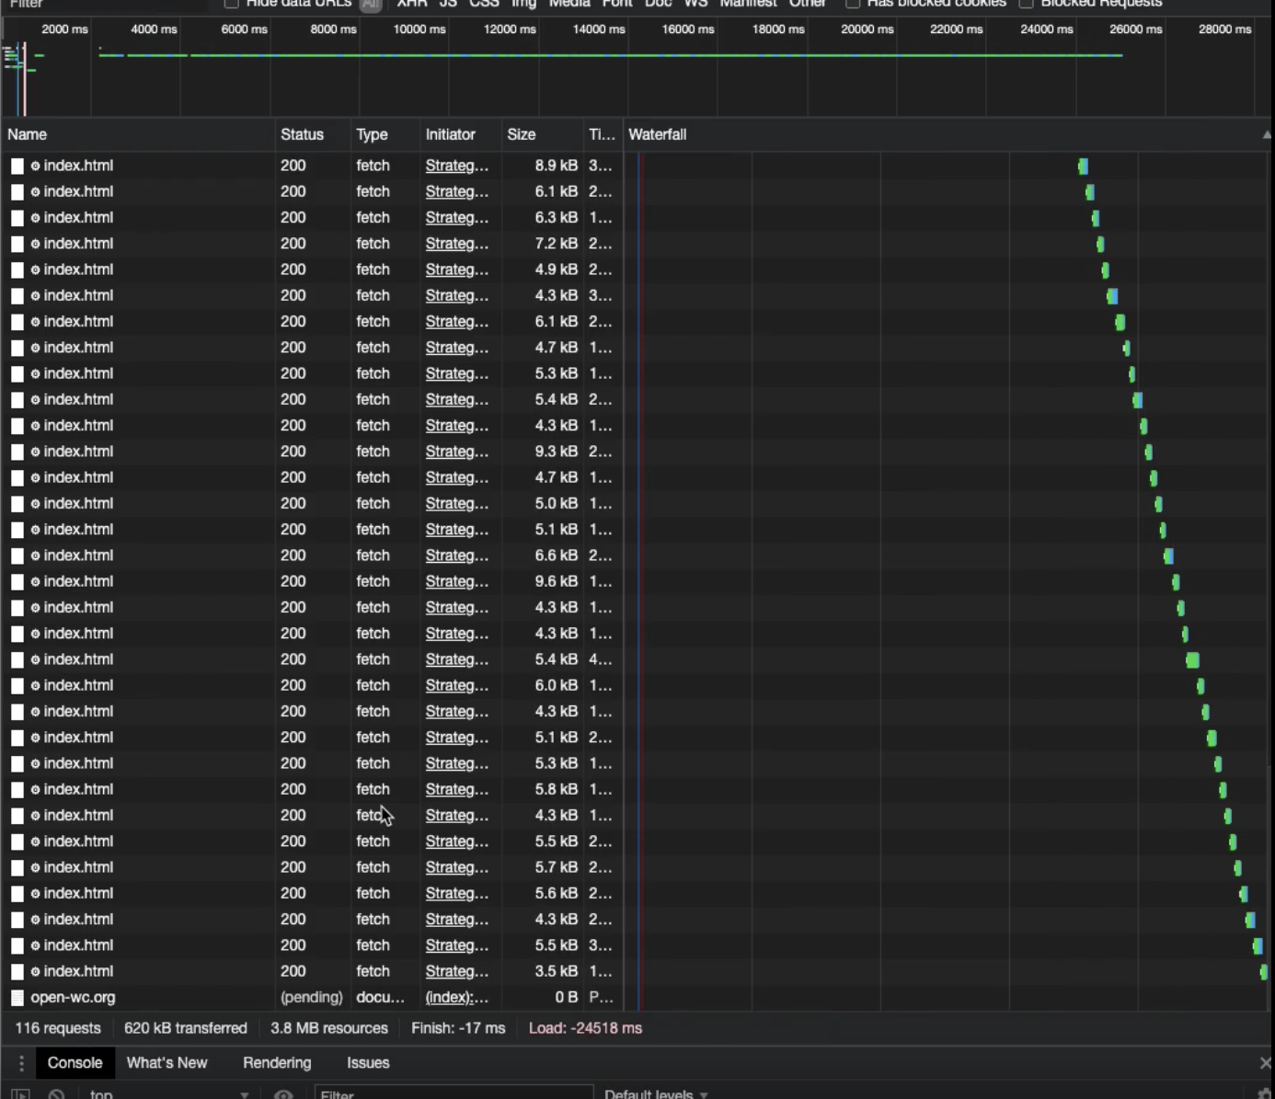Open the What's New drawer tab
Image resolution: width=1275 pixels, height=1099 pixels.
(x=167, y=1063)
